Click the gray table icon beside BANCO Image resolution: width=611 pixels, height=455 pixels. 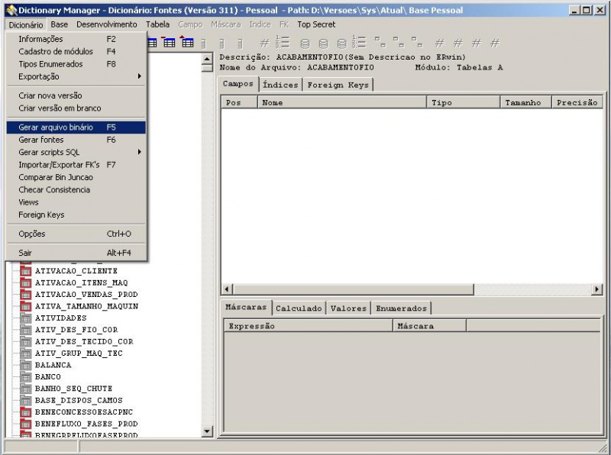coord(25,377)
